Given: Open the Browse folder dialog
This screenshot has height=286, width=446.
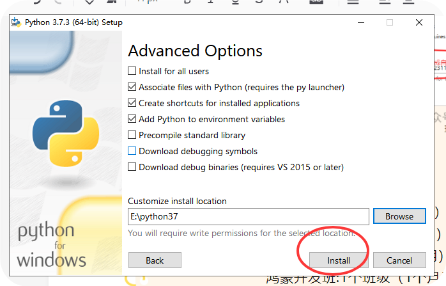Looking at the screenshot, I should (x=399, y=216).
